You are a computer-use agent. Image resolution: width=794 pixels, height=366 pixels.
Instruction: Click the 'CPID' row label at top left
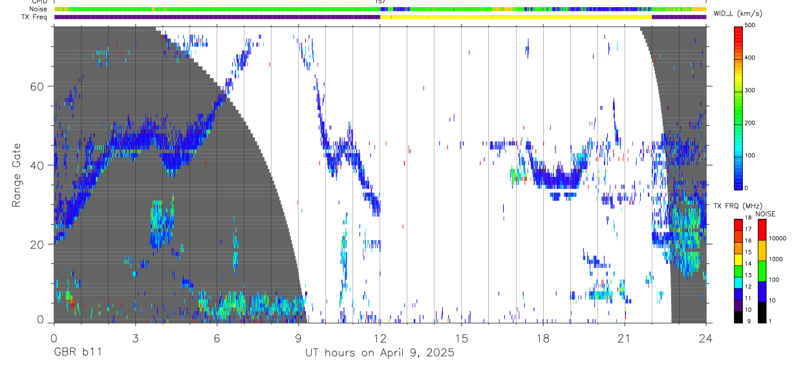click(39, 3)
